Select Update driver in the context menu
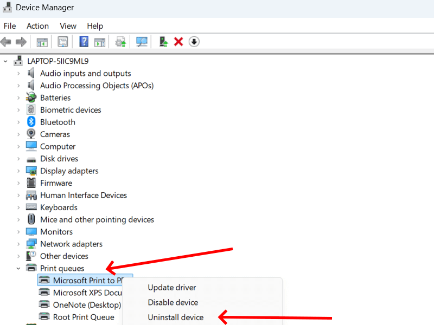Image resolution: width=434 pixels, height=325 pixels. click(171, 288)
